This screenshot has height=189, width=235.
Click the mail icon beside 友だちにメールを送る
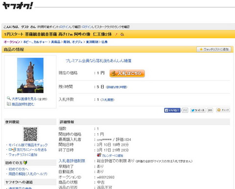[12, 150]
